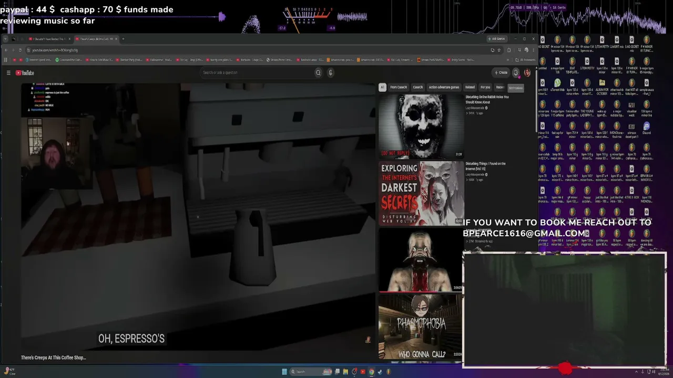This screenshot has width=673, height=378.
Task: Open Steam from the taskbar
Action: [x=380, y=372]
